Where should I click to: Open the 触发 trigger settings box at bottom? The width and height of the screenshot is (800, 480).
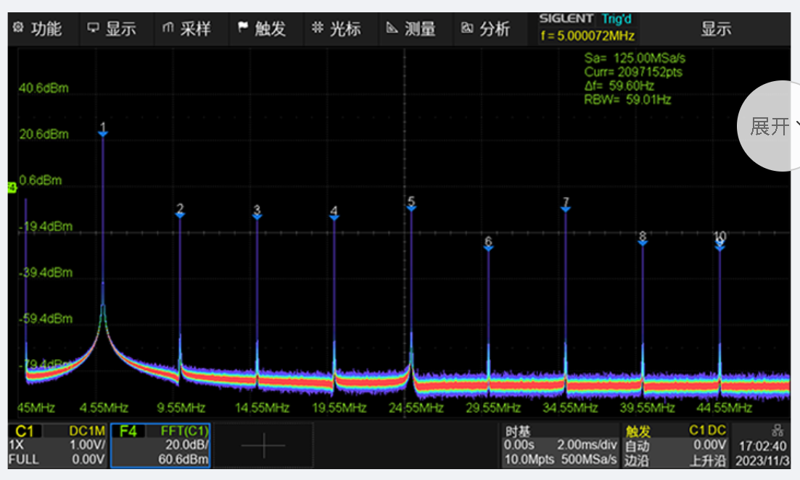[x=675, y=445]
